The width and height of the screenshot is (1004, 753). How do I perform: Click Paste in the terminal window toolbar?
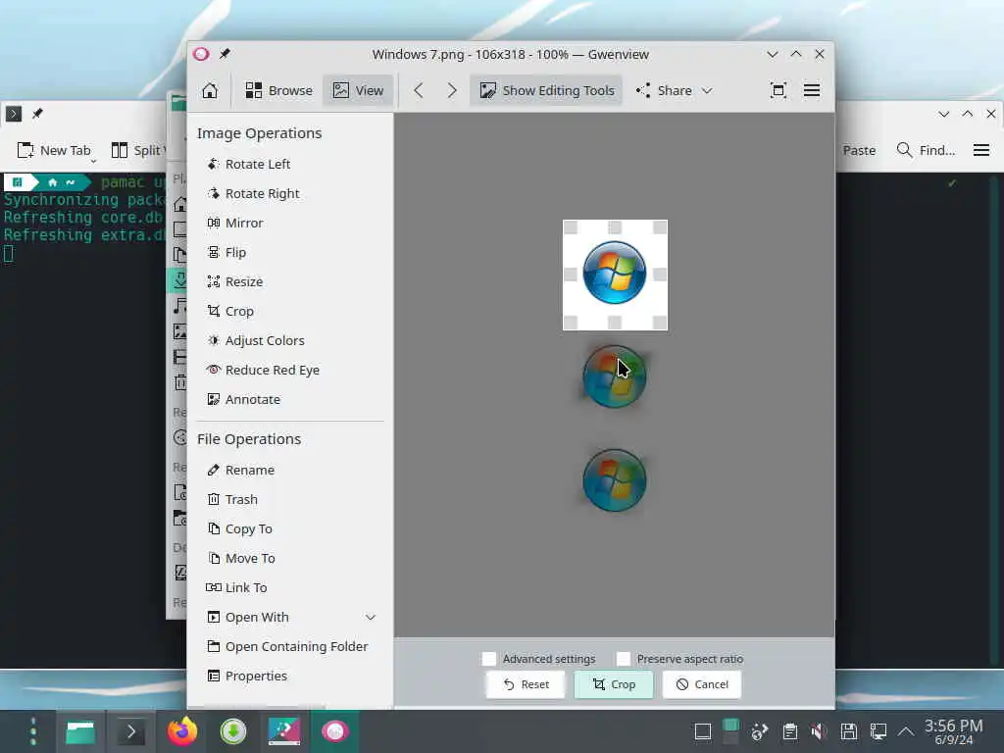point(859,150)
